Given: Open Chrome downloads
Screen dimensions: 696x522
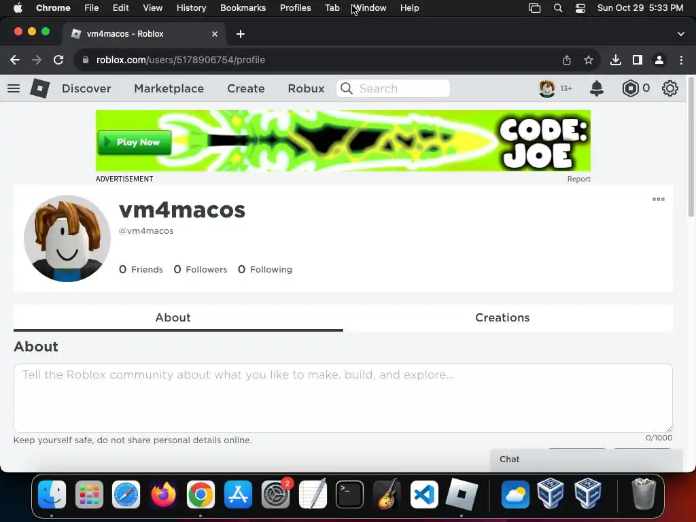Looking at the screenshot, I should point(616,60).
